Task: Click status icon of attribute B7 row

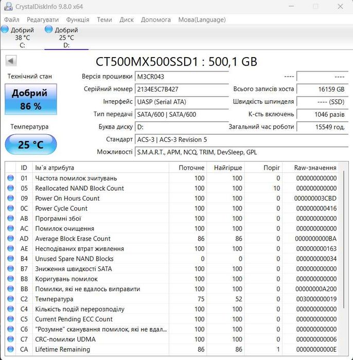Action: [x=11, y=268]
